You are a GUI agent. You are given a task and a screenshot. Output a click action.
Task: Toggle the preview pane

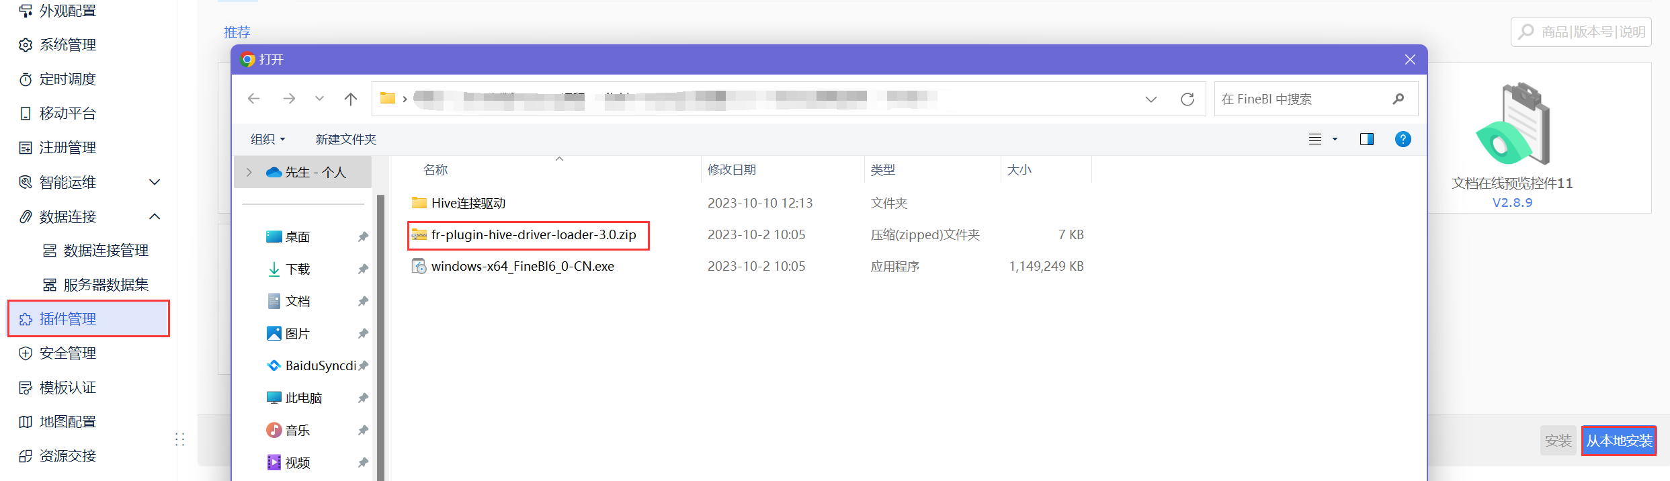[1367, 139]
